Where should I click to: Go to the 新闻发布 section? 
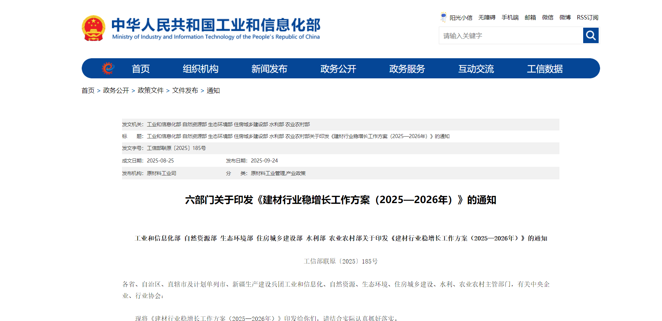269,69
